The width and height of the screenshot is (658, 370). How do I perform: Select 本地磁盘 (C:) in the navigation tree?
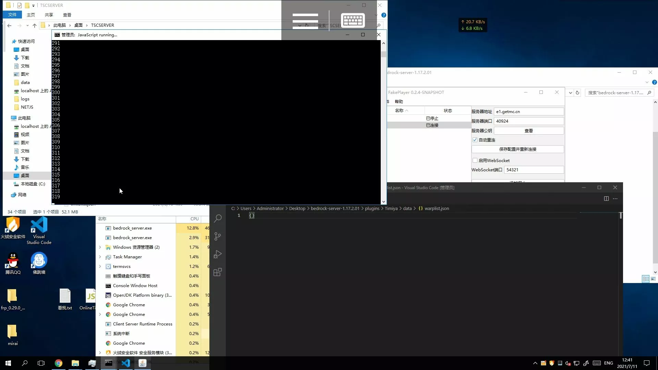[33, 184]
